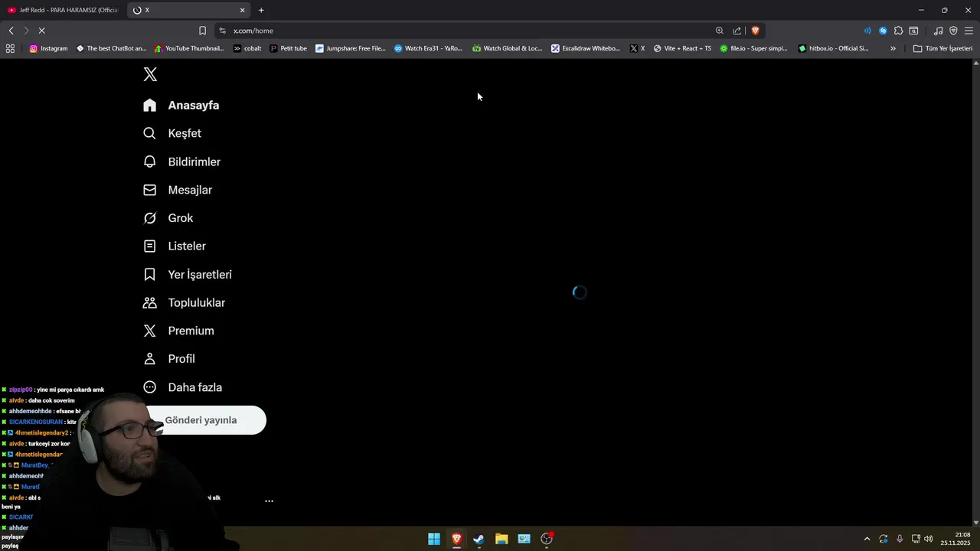Screen dimensions: 980x551
Task: Click the Topluluklar communities icon
Action: [x=150, y=303]
